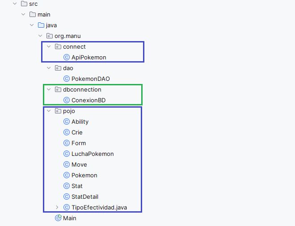
Task: Select the src folder label
Action: [34, 4]
